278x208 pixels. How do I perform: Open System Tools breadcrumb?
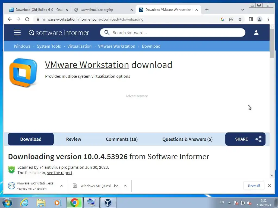(49, 46)
